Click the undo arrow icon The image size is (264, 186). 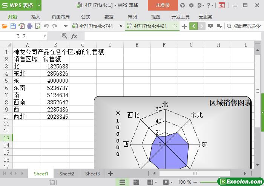(x=46, y=26)
